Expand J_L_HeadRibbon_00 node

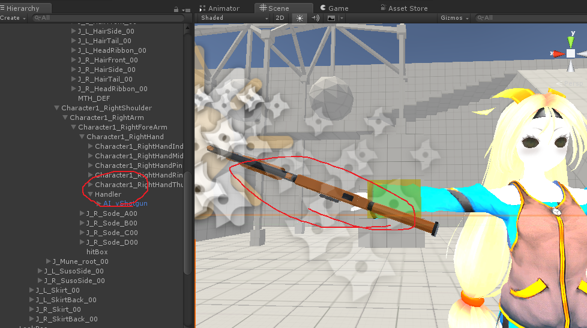[x=73, y=50]
